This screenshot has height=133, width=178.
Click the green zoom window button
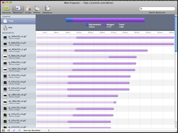[11, 3]
